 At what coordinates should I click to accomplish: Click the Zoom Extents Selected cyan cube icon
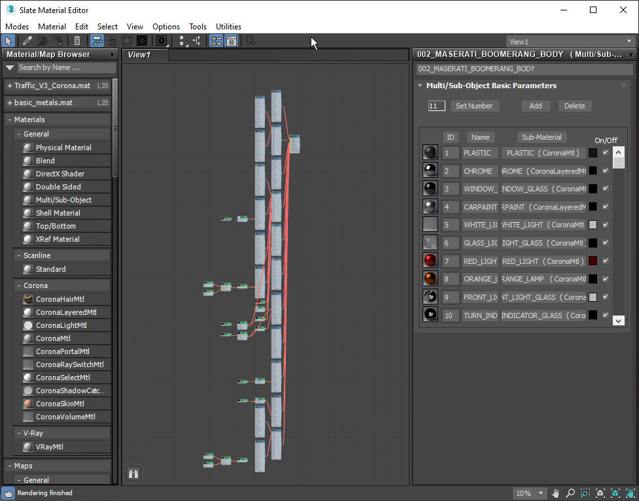pyautogui.click(x=615, y=493)
